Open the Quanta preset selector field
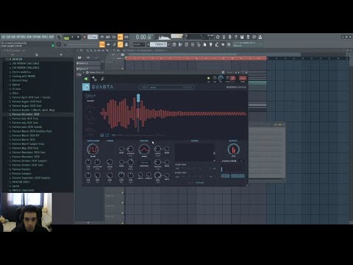 tap(166, 87)
